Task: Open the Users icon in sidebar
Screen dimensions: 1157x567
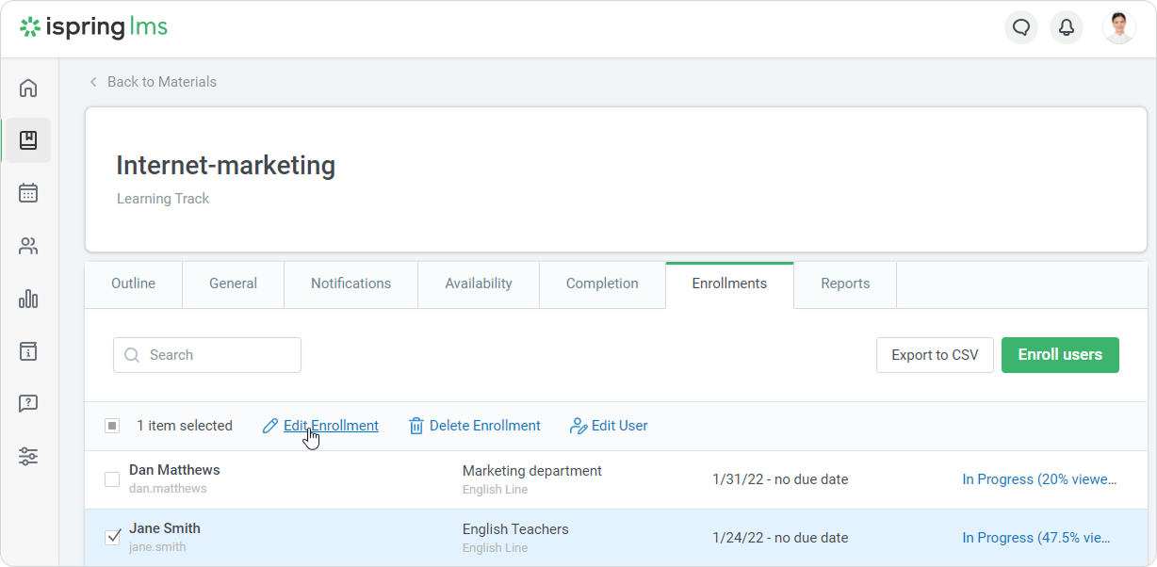Action: pyautogui.click(x=28, y=247)
